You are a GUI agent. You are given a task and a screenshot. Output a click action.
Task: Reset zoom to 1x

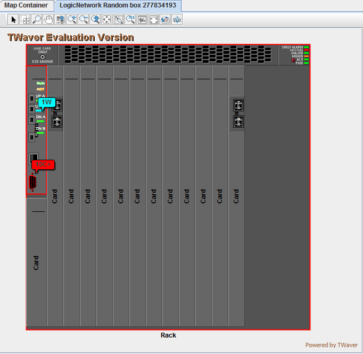[130, 20]
